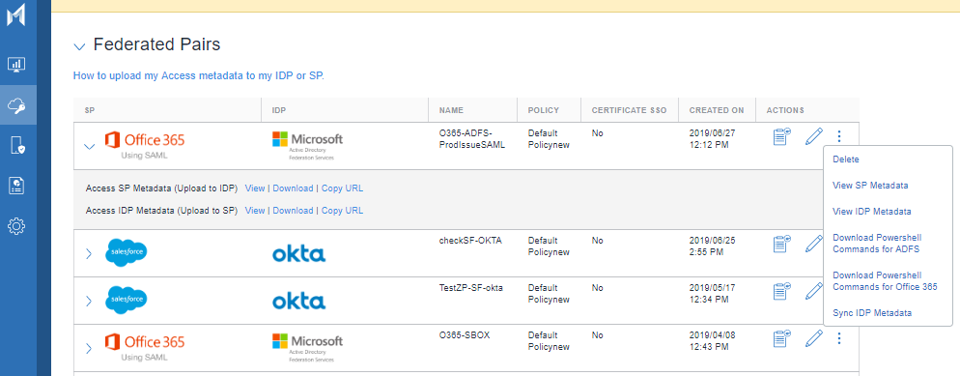Click the document list sidebar icon
Image resolution: width=960 pixels, height=376 pixels.
pyautogui.click(x=16, y=186)
